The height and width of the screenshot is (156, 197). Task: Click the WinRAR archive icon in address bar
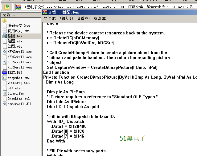click(x=18, y=7)
